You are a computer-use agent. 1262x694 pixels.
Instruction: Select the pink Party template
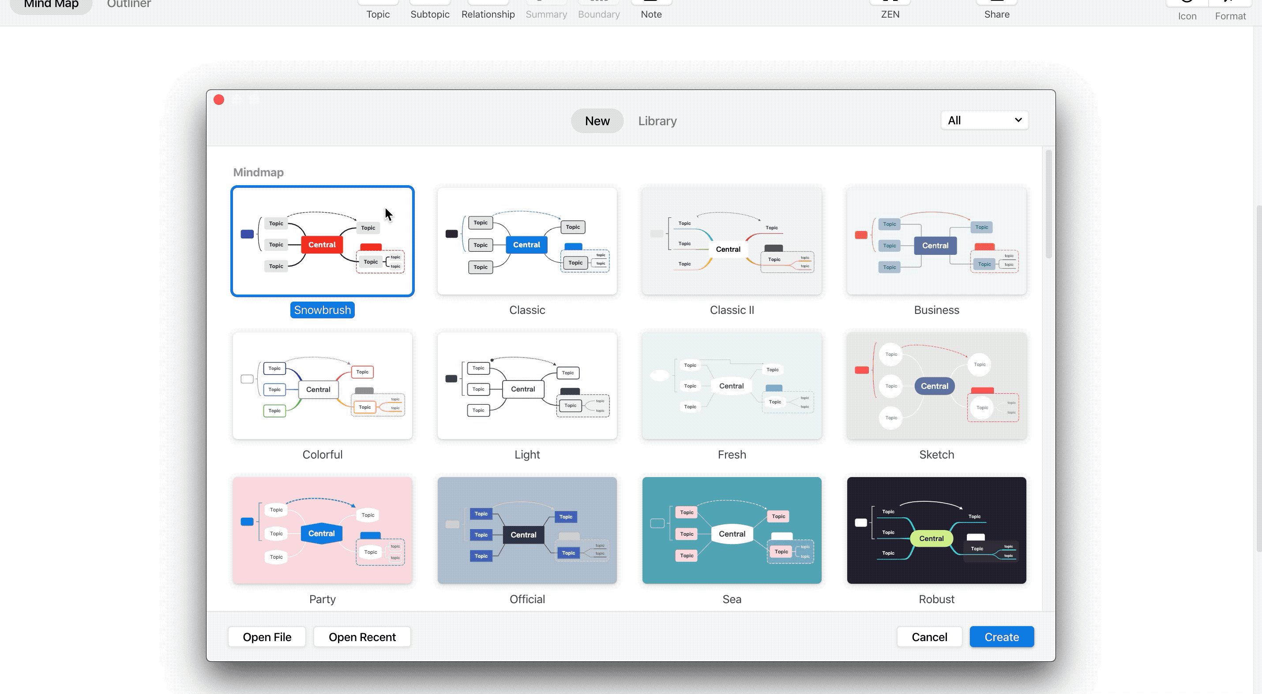tap(323, 530)
